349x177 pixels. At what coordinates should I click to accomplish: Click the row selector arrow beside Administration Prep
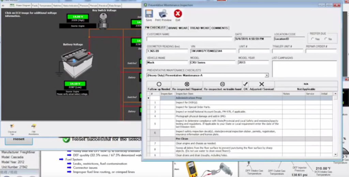coord(149,98)
